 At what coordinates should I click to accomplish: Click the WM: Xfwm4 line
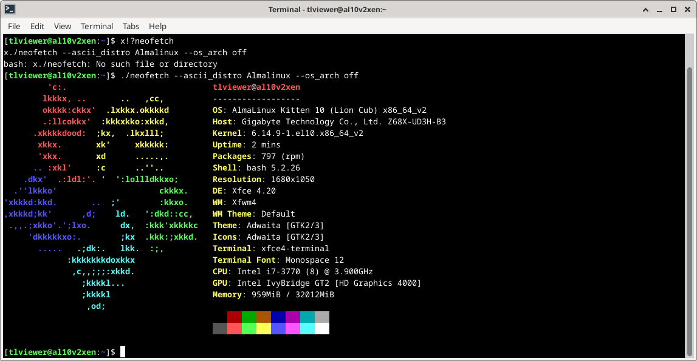(x=235, y=203)
